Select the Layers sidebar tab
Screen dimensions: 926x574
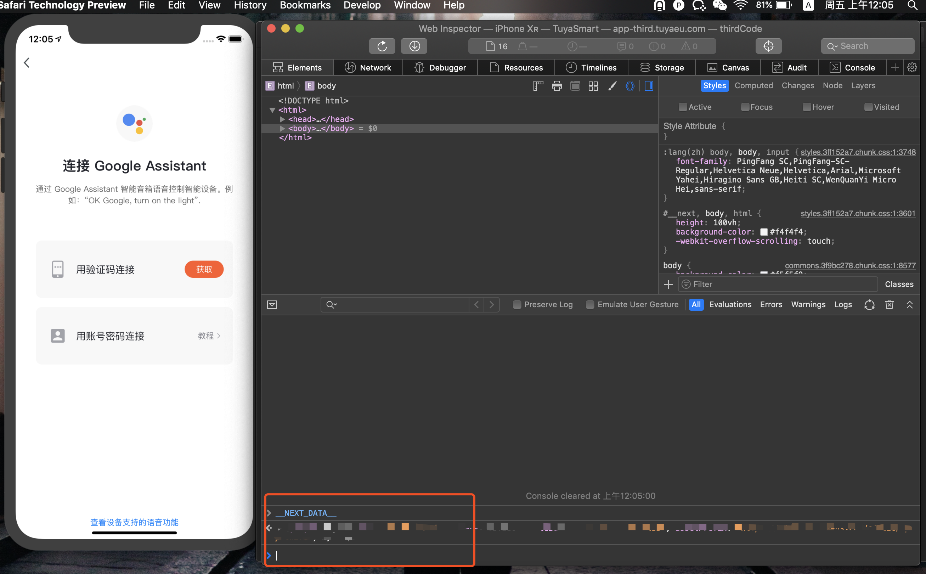[863, 85]
